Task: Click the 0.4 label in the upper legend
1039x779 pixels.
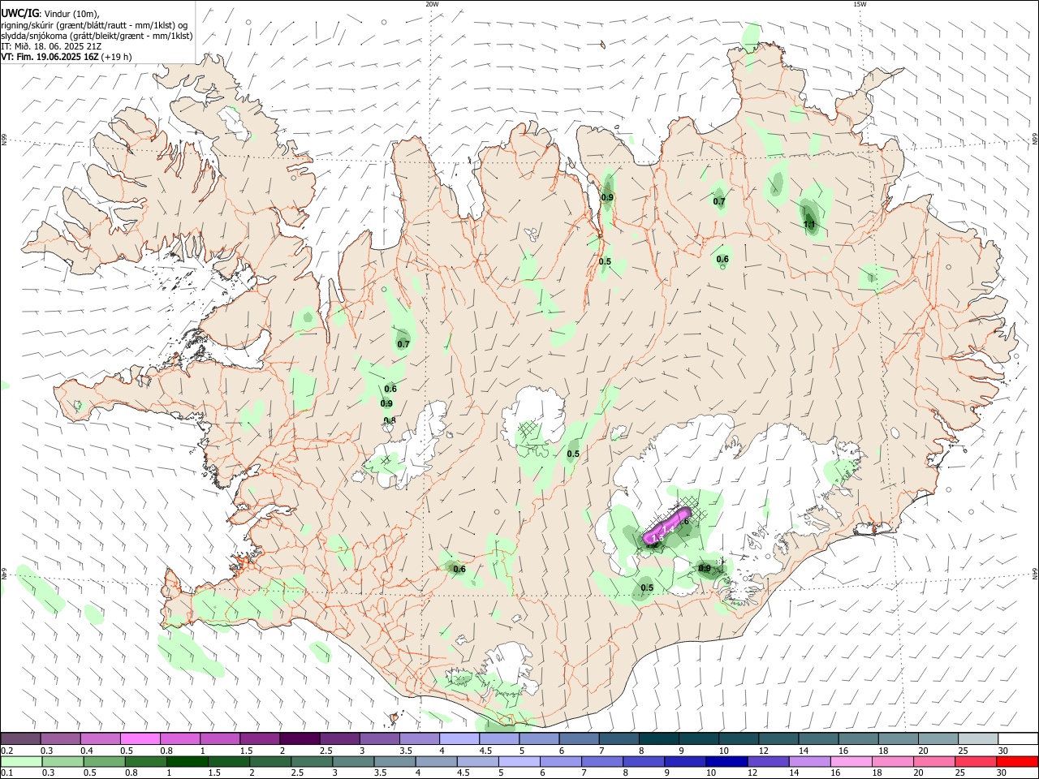Action: pos(87,751)
